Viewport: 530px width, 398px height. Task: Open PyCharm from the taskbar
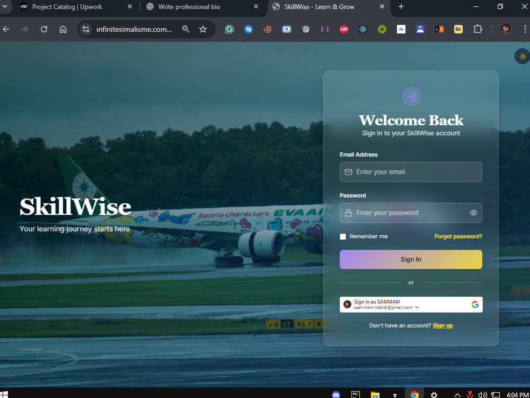click(356, 395)
